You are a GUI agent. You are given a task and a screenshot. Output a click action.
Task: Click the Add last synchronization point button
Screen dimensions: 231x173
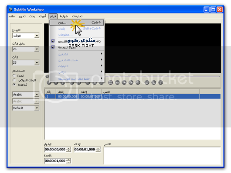coord(154,82)
